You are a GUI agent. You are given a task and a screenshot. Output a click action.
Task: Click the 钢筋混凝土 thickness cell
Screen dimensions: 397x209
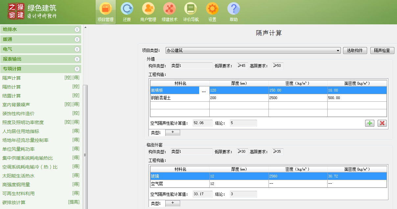[x=239, y=98]
